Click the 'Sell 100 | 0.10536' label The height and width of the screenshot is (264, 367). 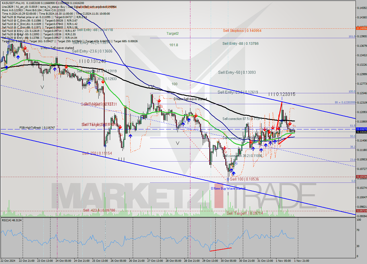pyautogui.click(x=244, y=179)
